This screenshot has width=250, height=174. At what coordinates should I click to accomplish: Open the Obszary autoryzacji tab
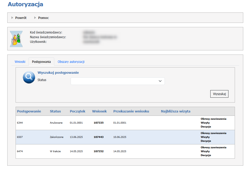point(71,62)
